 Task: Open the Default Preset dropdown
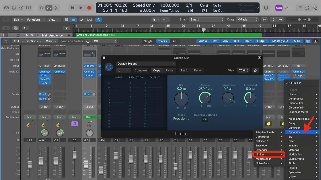click(x=146, y=64)
